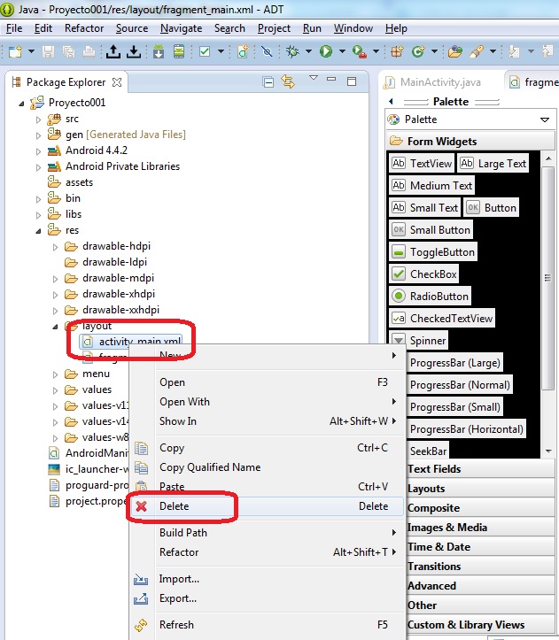The width and height of the screenshot is (559, 640).
Task: Choose Refresh from the context menu
Action: (267, 625)
